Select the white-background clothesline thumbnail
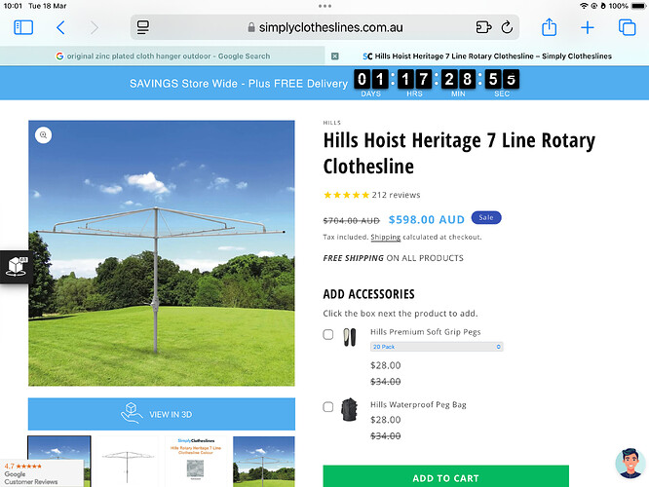649x487 pixels. pyautogui.click(x=127, y=461)
